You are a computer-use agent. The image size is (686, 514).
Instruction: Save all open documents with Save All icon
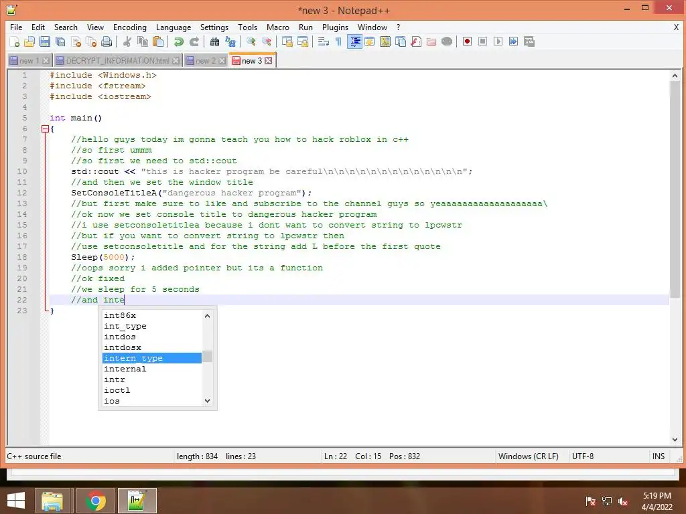coord(60,41)
